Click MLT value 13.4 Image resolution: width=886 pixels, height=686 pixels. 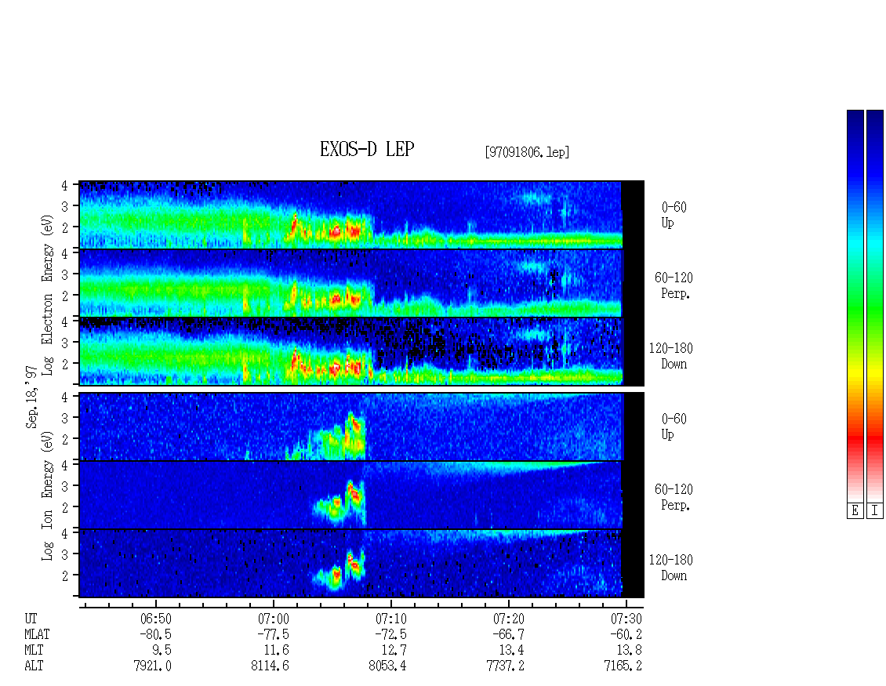[511, 650]
